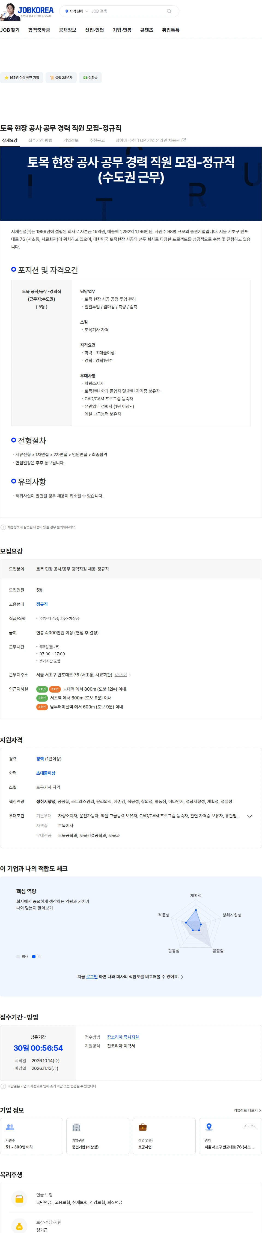
Task: Open the JOBKOREA logo home link
Action: point(36,10)
